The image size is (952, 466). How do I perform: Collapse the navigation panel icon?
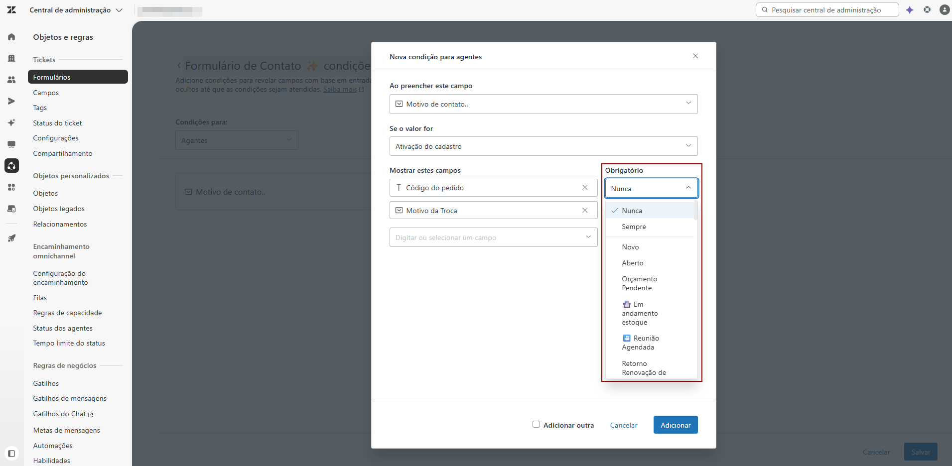click(x=11, y=454)
